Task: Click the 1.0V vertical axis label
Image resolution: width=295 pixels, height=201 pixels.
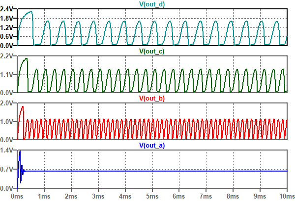Action: point(8,122)
